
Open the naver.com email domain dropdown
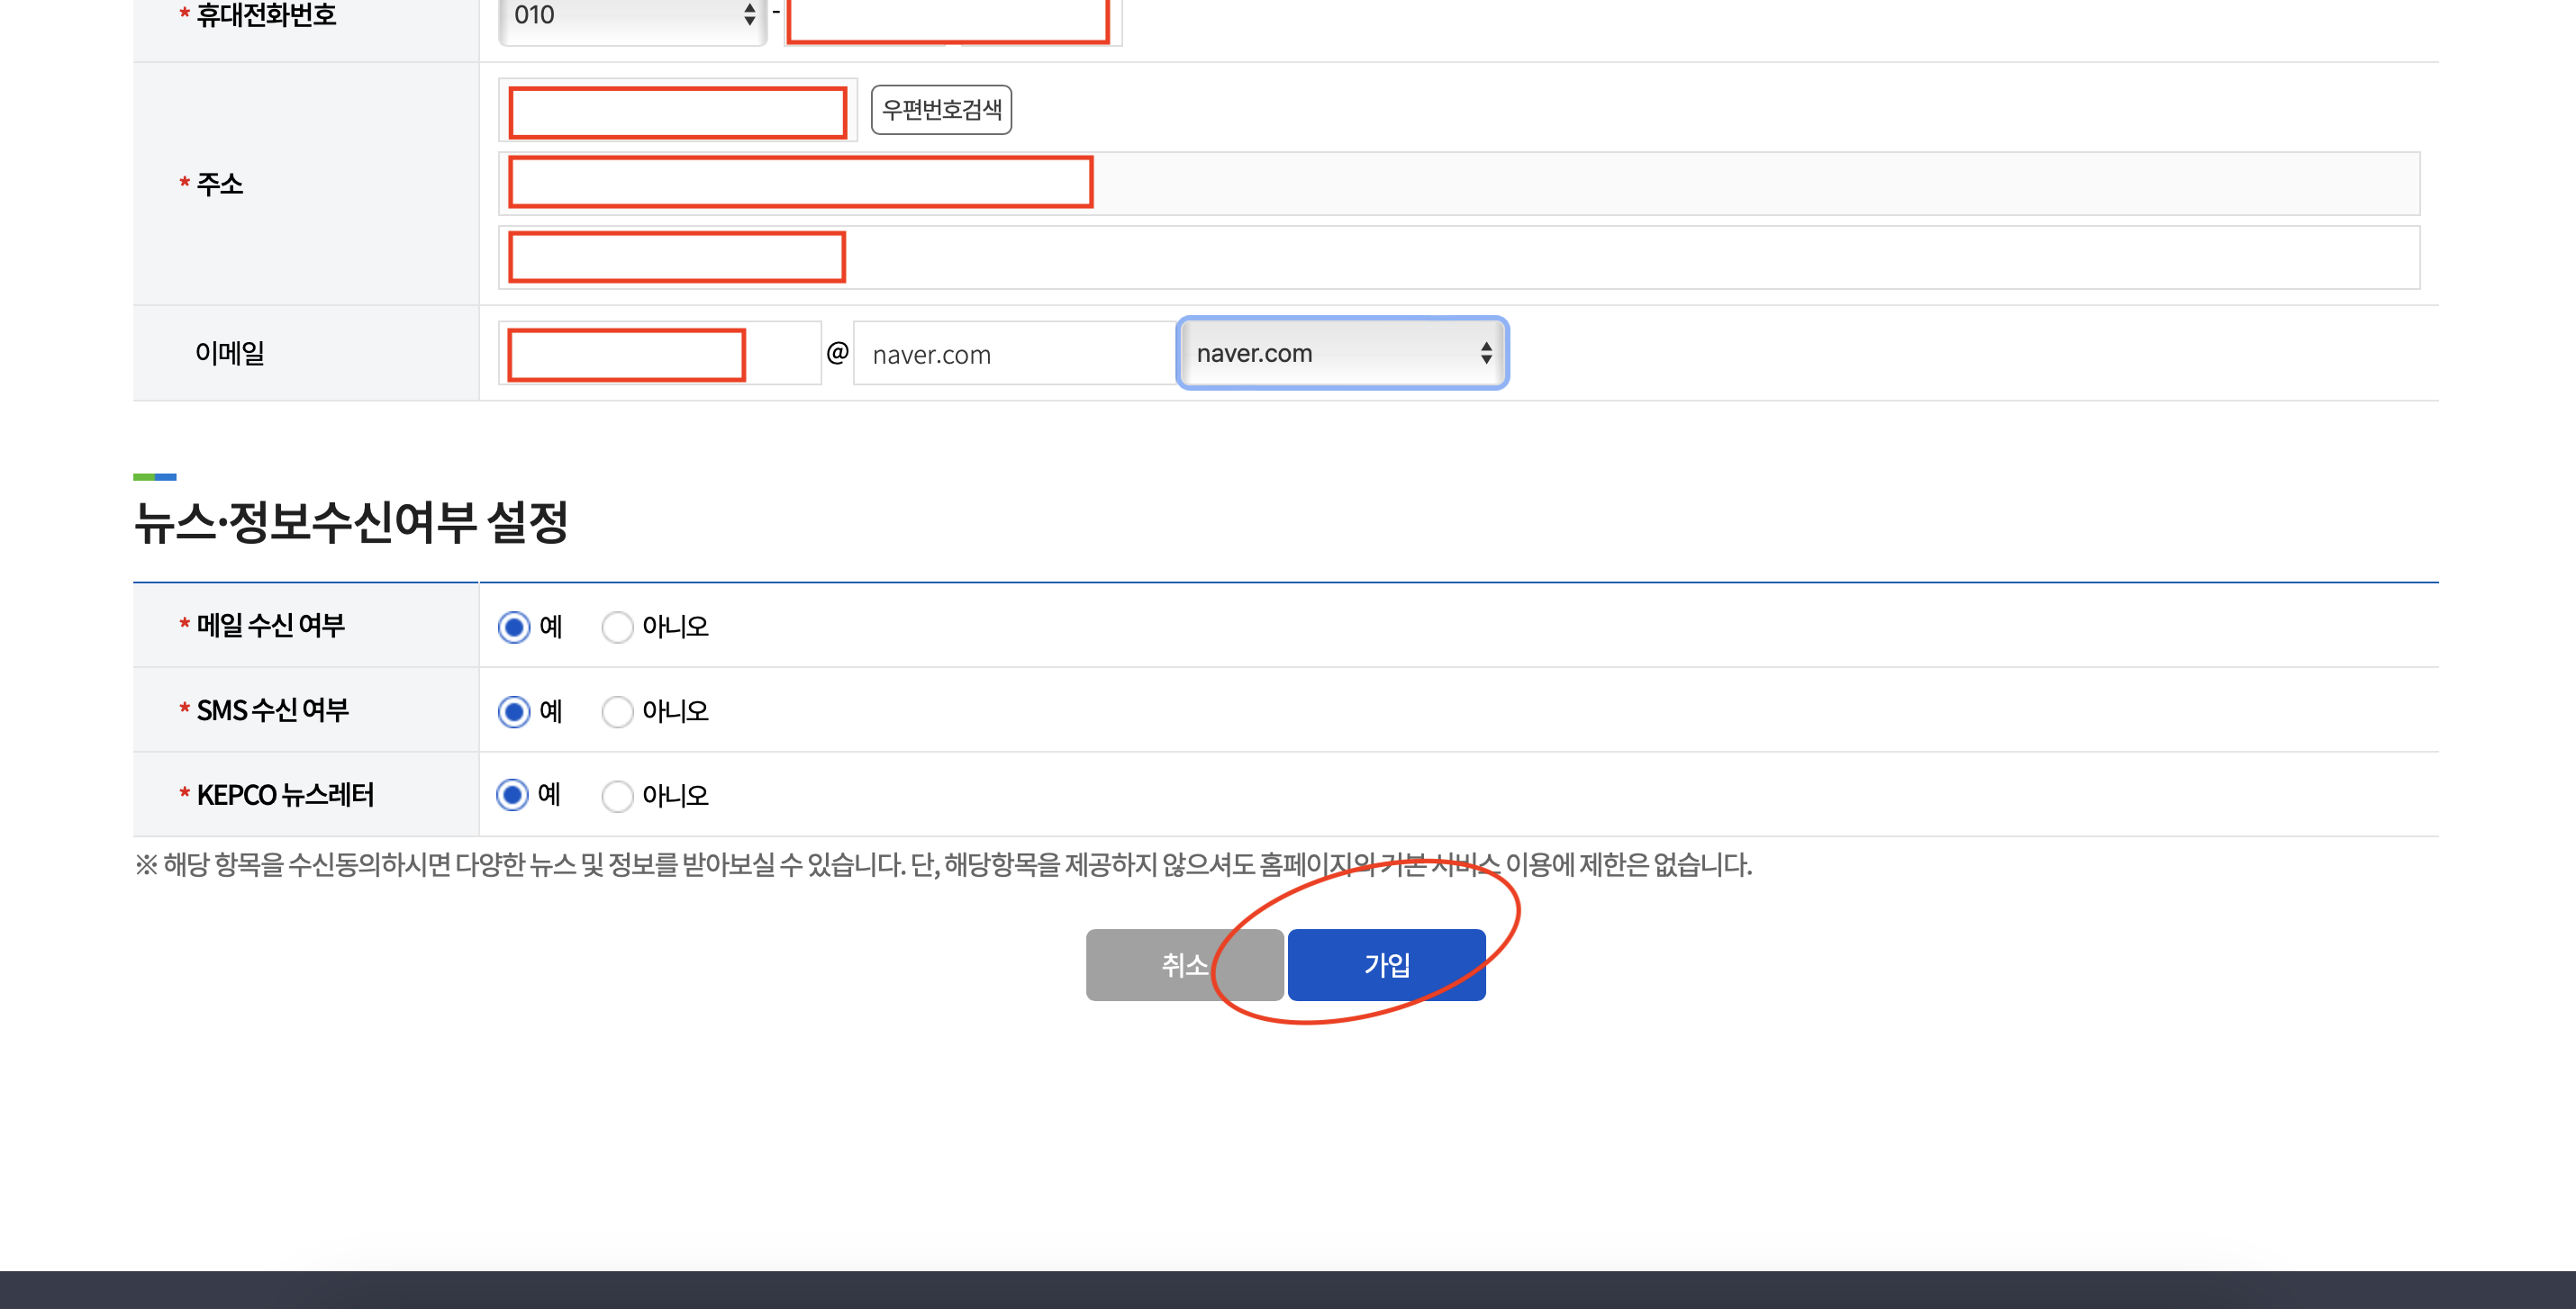(1342, 354)
